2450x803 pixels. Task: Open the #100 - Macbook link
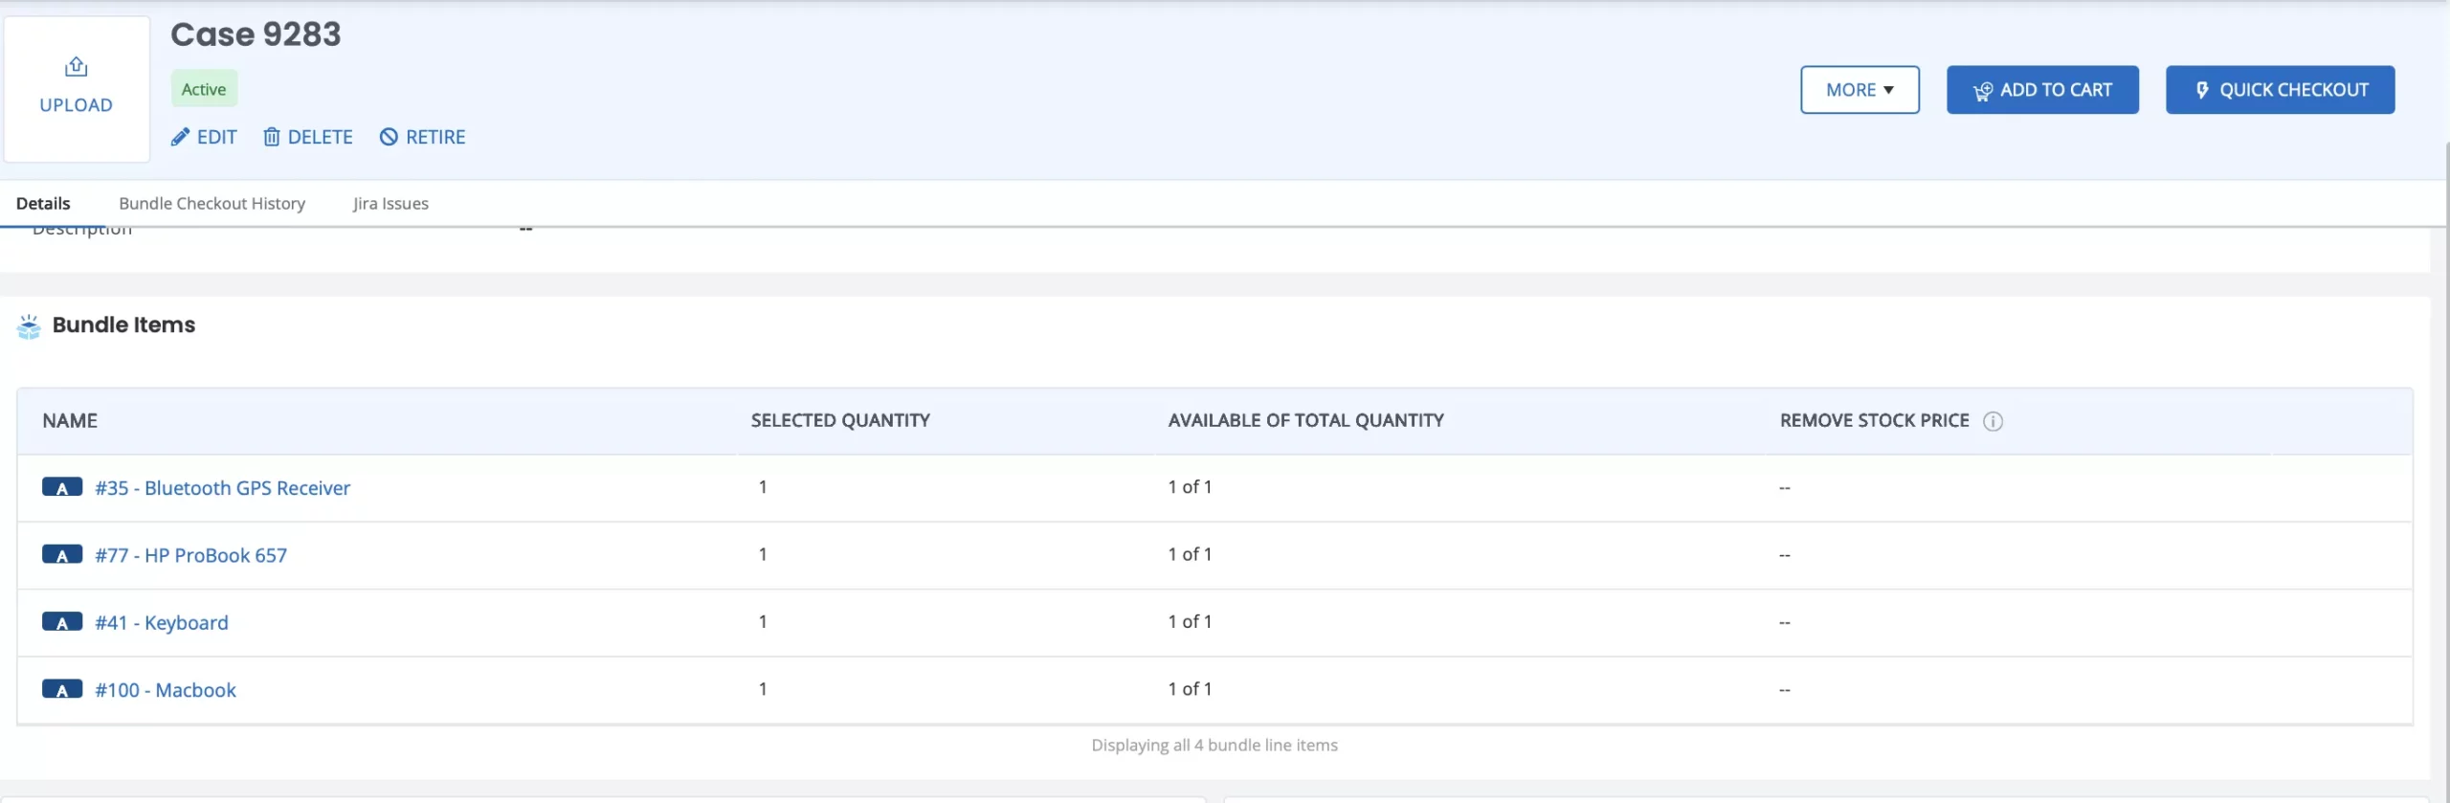165,690
